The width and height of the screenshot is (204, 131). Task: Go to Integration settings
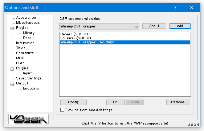pos(25,43)
